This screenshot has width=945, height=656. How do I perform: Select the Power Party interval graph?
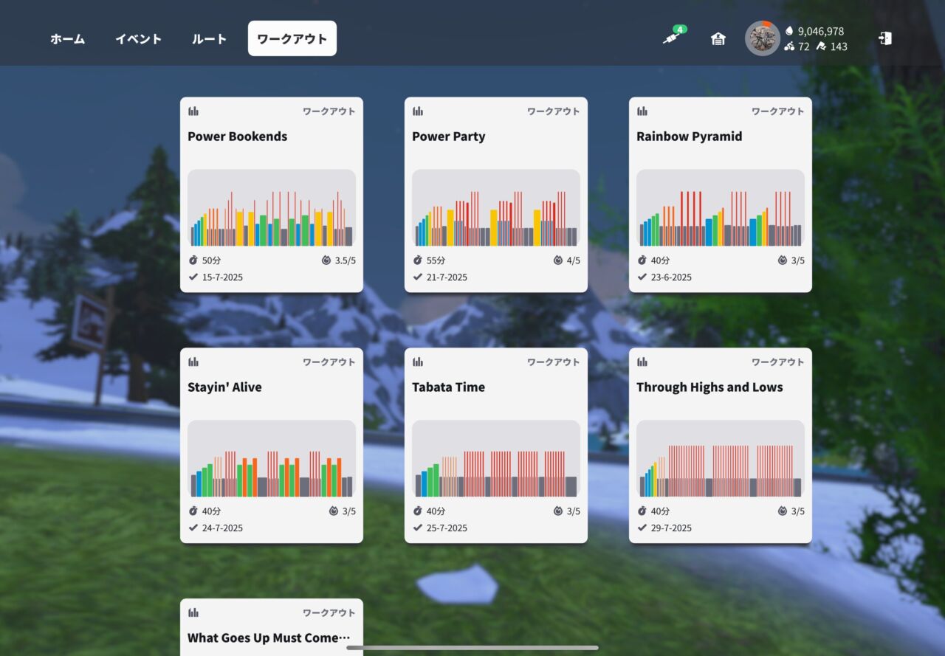(496, 209)
